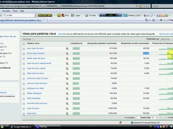Click the BUSCAR WEB button
This screenshot has height=129, width=173.
45,15
